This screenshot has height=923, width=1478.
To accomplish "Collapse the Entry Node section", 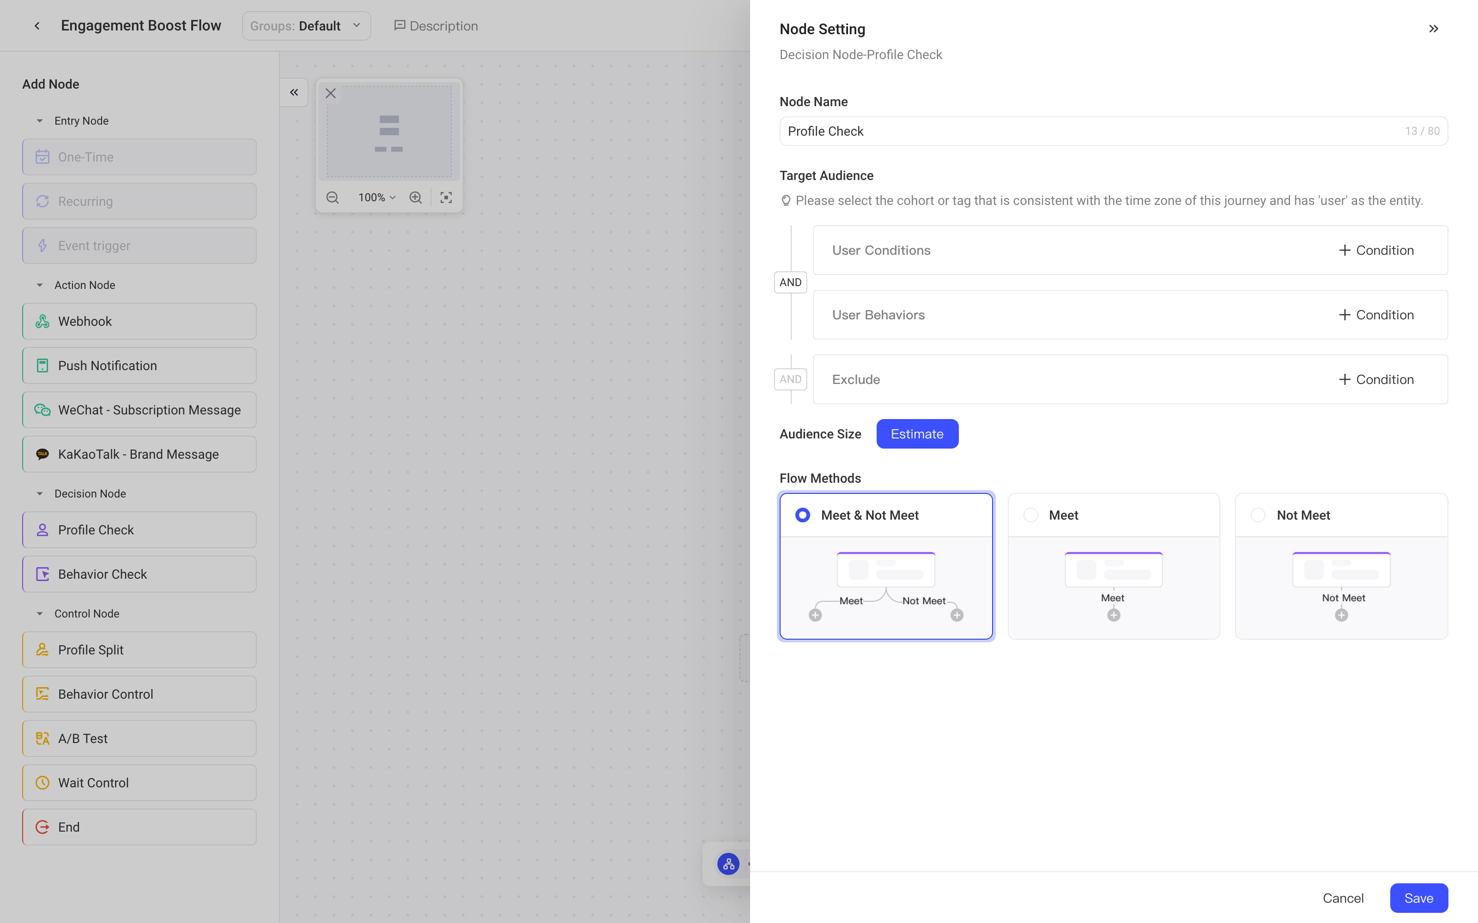I will point(40,121).
